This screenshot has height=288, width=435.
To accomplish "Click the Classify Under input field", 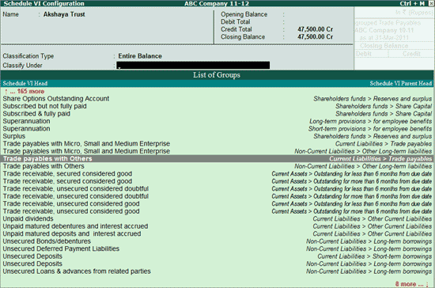I will pyautogui.click(x=193, y=65).
